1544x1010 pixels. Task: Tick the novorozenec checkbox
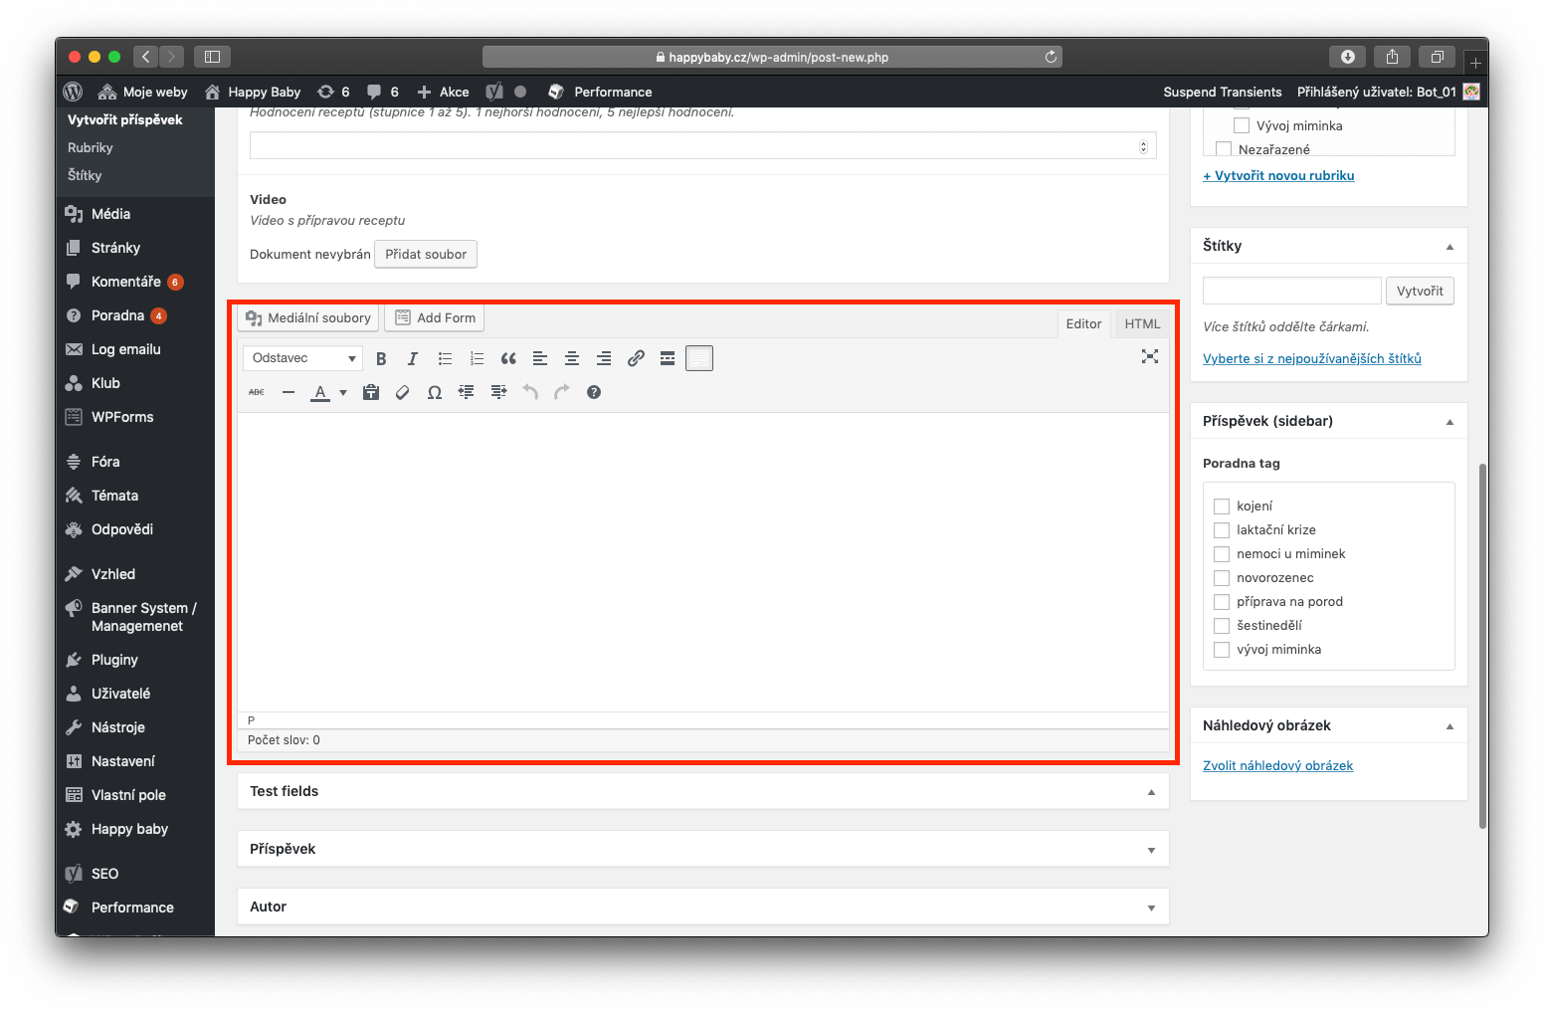(1222, 578)
